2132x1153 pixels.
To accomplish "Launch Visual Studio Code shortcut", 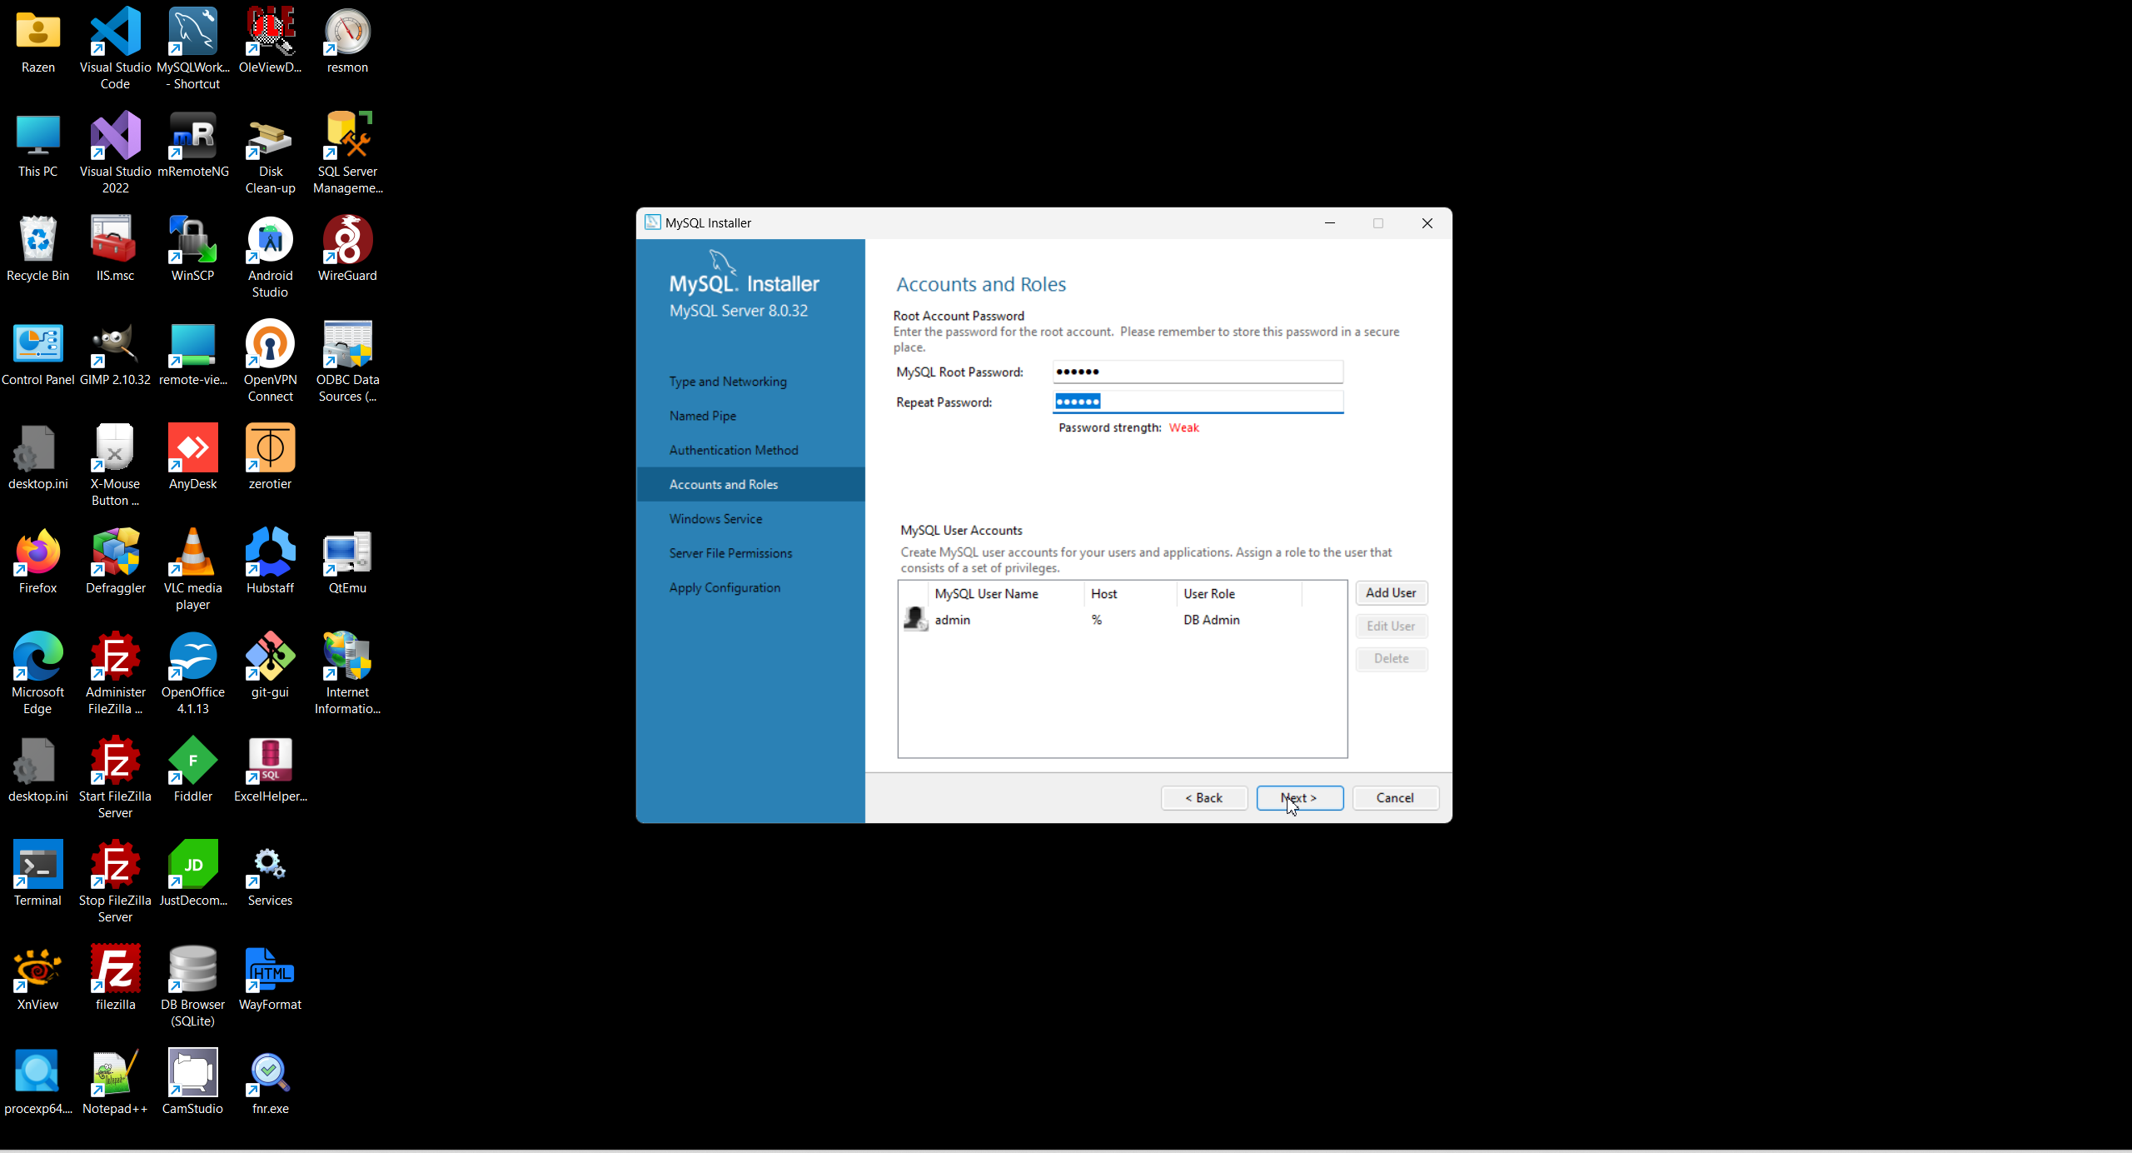I will click(x=115, y=33).
